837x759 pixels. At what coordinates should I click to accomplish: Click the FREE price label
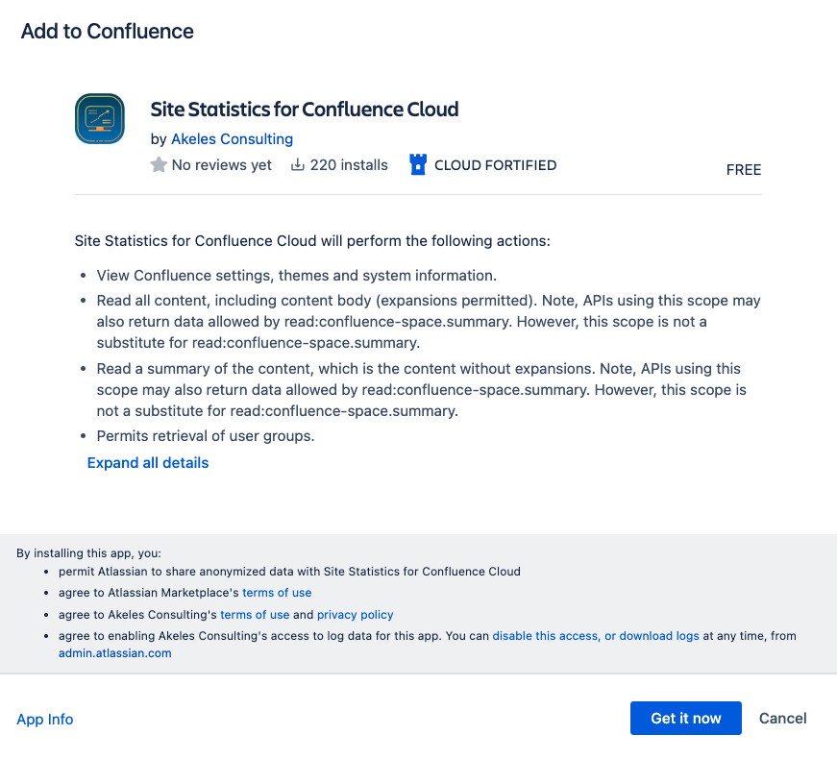point(743,170)
